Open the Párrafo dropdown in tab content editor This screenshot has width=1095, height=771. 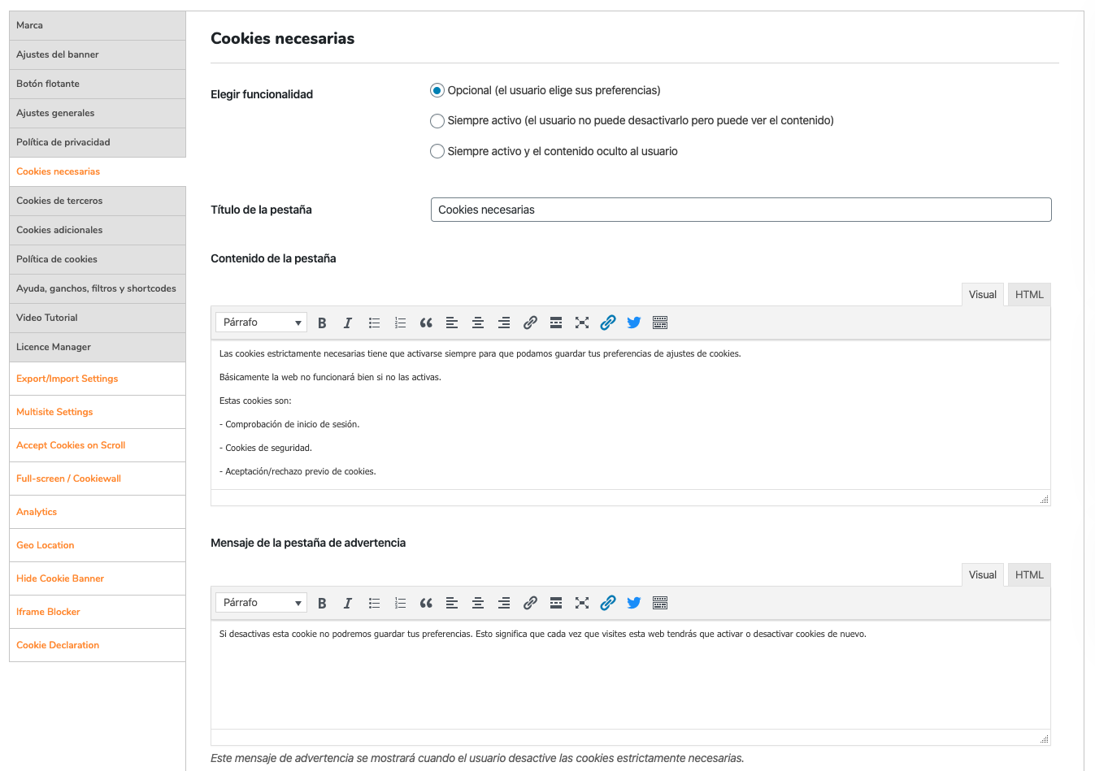point(261,323)
